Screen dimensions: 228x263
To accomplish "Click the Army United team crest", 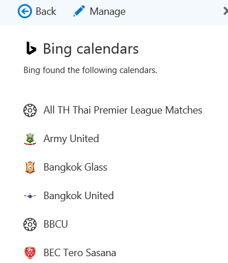I will 30,139.
